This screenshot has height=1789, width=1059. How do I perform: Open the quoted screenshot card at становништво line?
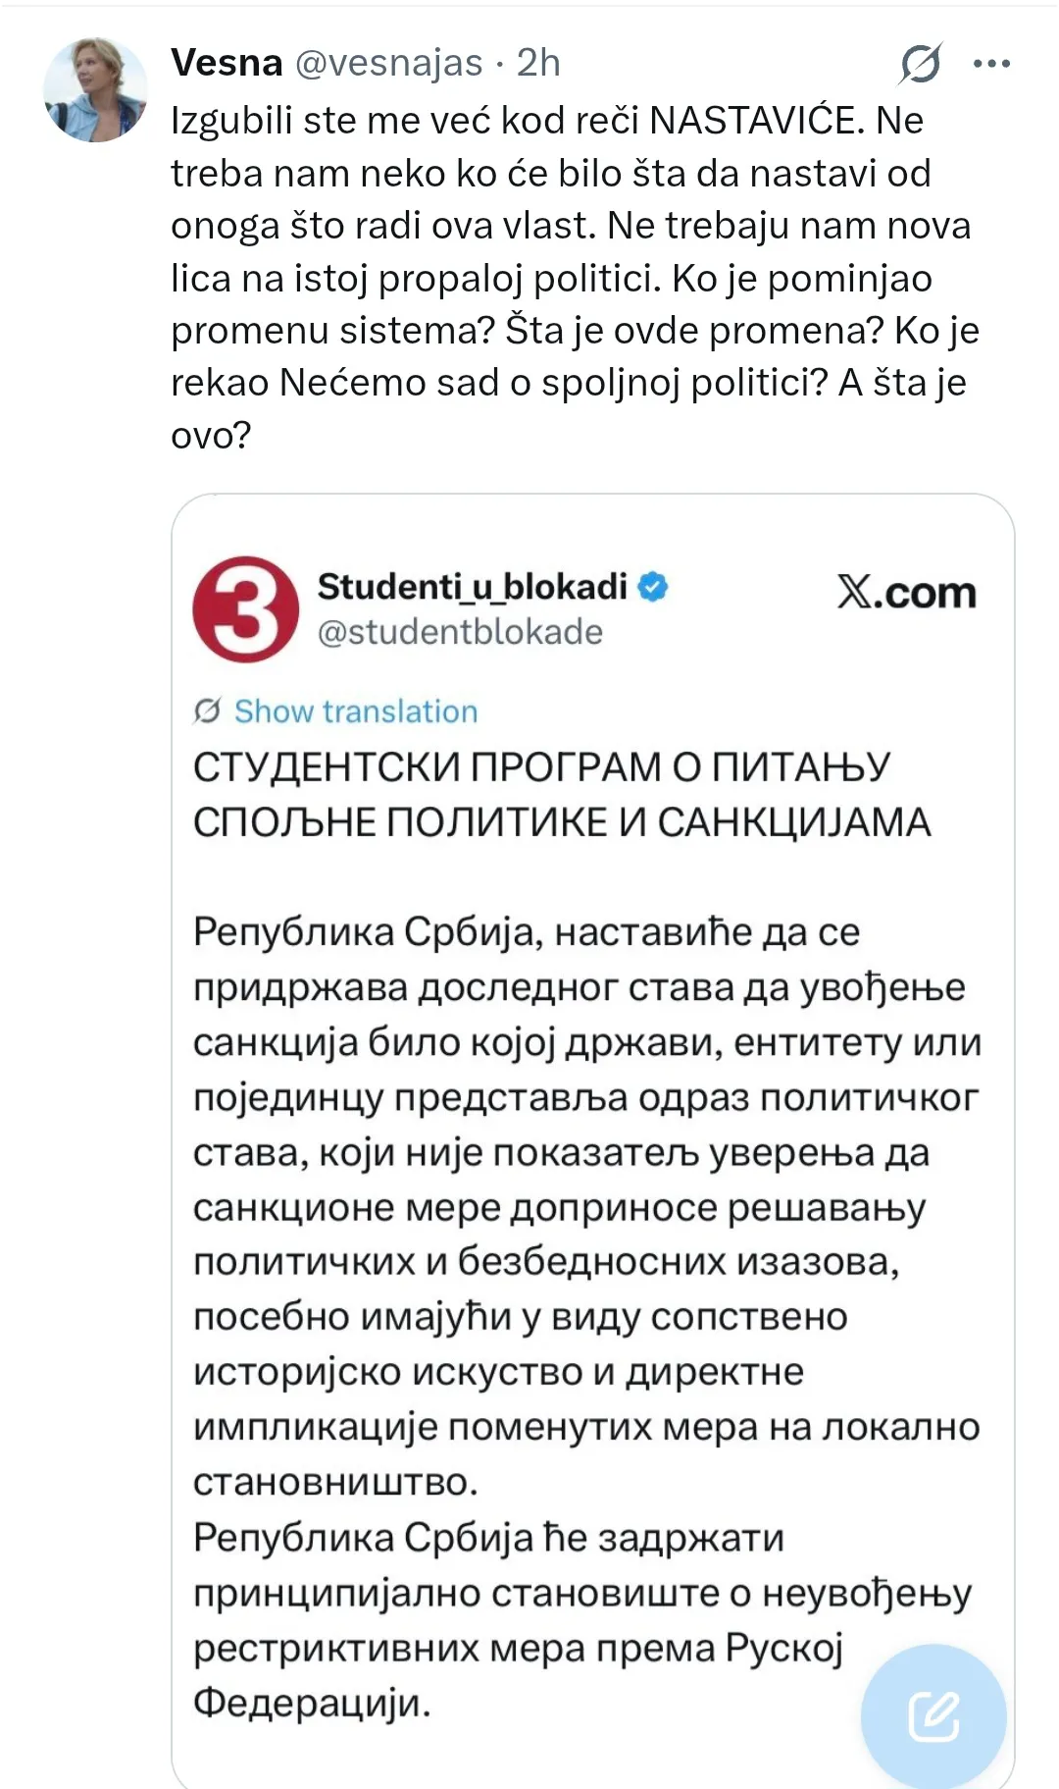335,1482
